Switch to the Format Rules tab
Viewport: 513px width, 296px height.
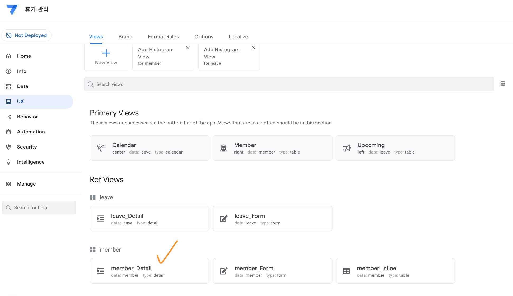coord(163,37)
